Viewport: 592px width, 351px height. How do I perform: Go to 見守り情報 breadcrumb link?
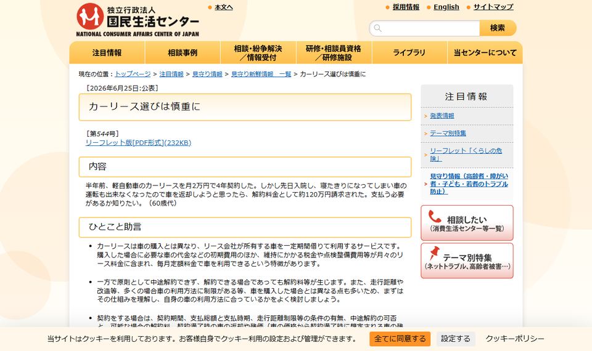(207, 75)
